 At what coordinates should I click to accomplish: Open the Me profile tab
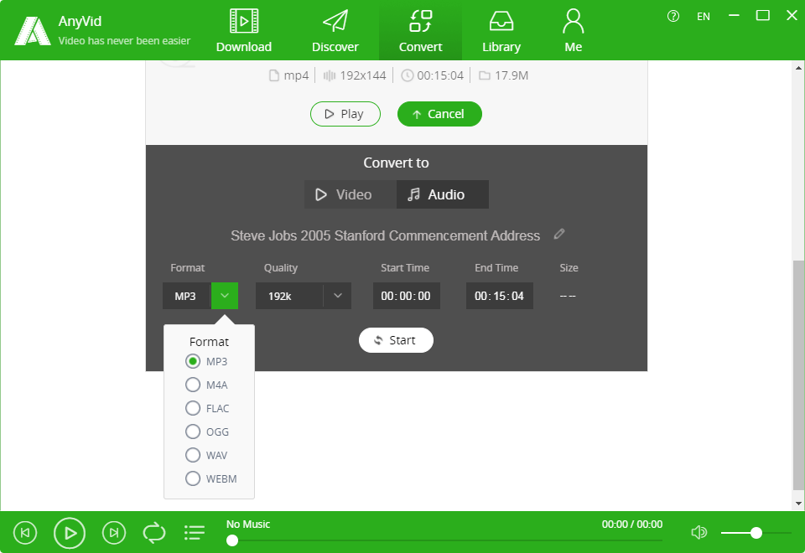[x=573, y=31]
